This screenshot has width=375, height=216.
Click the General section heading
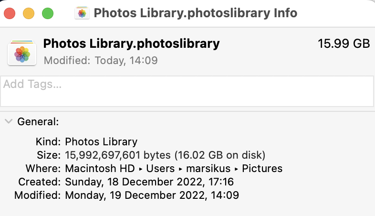pos(38,122)
